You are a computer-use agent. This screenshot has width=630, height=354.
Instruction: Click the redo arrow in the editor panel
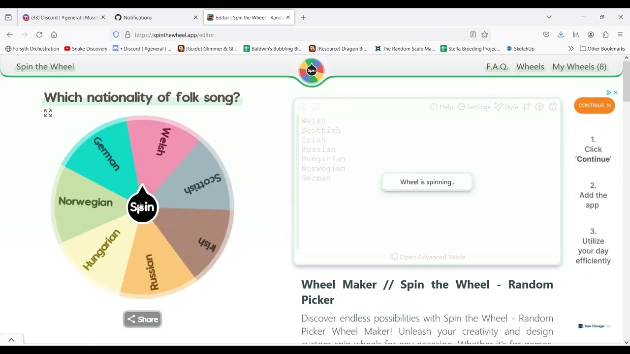(x=315, y=107)
